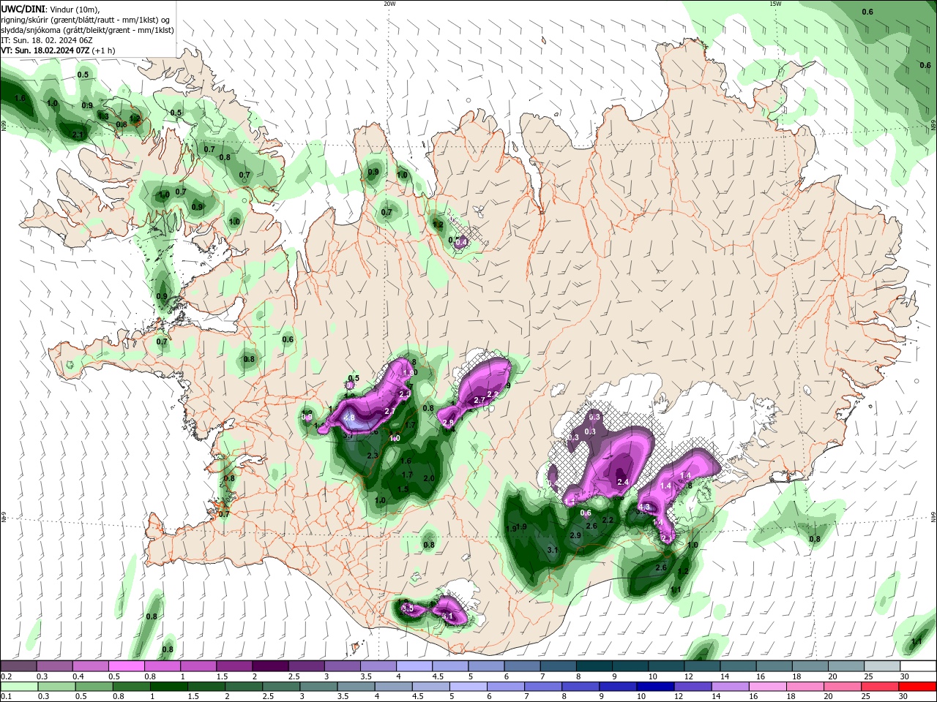
Task: Select the 'slydda/snjókoma' legend description line
Action: click(x=87, y=30)
